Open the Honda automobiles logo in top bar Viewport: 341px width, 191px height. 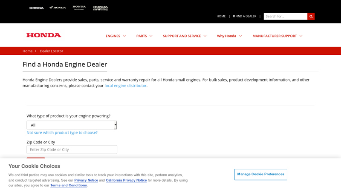click(37, 8)
